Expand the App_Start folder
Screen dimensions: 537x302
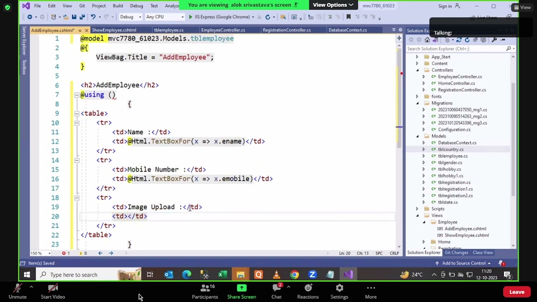[417, 57]
